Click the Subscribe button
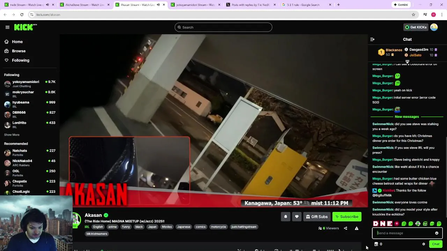447x251 pixels. click(347, 217)
